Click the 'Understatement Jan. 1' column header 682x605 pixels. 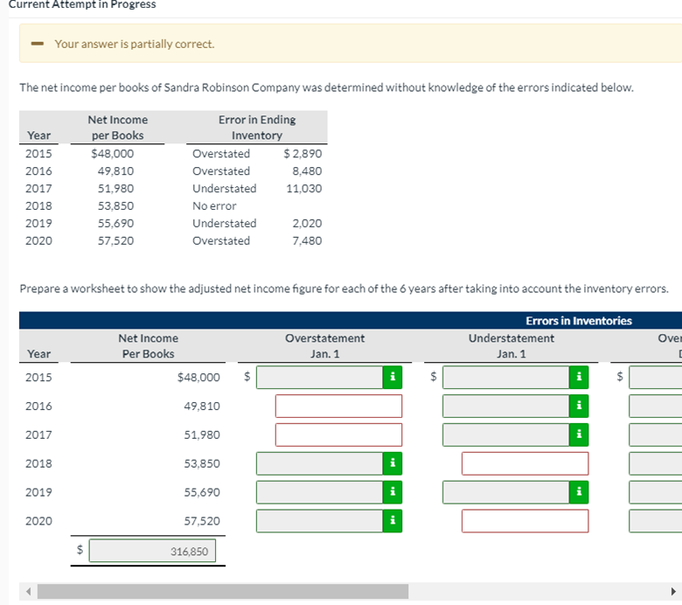point(511,345)
